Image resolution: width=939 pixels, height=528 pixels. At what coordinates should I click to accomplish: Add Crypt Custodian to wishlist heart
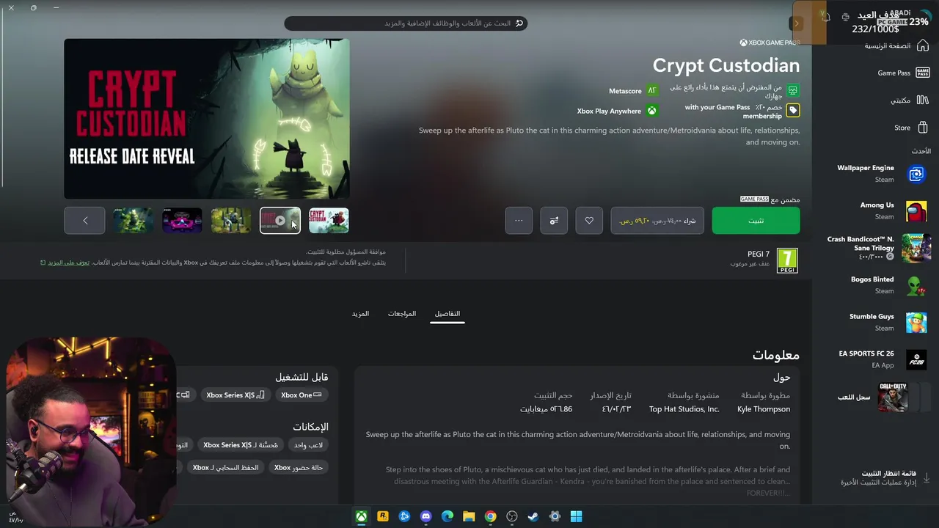coord(589,221)
